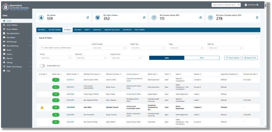This screenshot has width=272, height=132.
Task: Open the Priority filter dropdown
Action: 56,58
